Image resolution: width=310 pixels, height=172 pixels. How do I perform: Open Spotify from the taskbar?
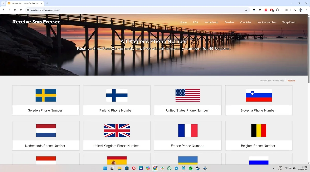coord(190,168)
